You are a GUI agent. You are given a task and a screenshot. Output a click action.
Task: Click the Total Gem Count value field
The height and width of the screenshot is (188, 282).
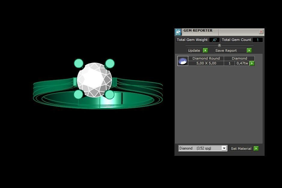(258, 40)
